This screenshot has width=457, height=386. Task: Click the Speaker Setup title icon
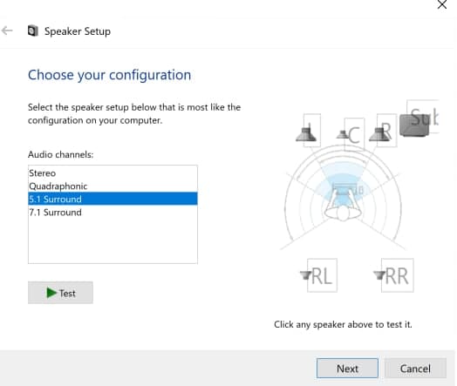[33, 30]
